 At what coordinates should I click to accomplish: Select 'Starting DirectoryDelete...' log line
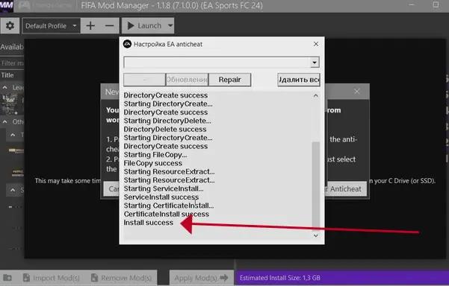coord(167,121)
